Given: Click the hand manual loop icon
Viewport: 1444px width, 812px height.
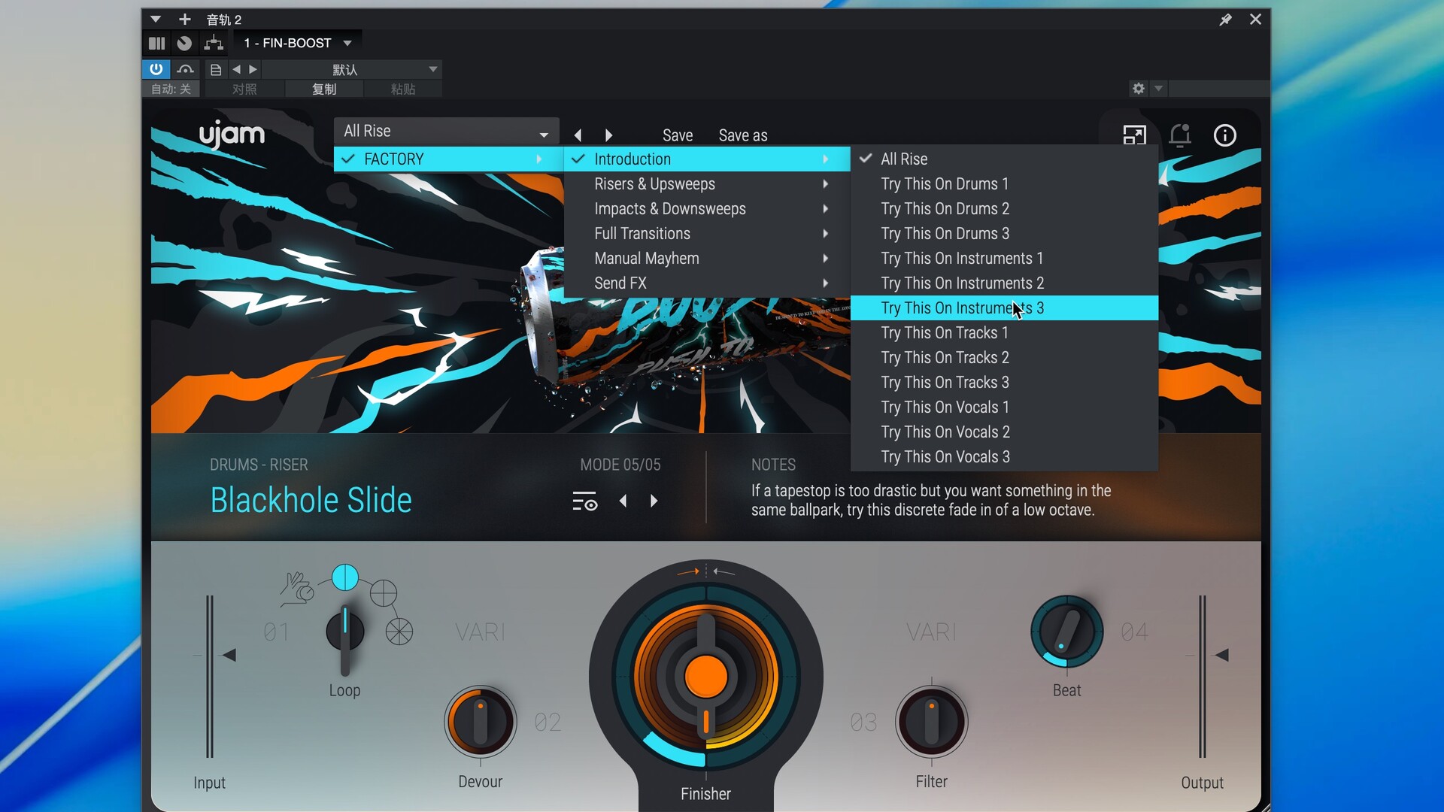Looking at the screenshot, I should (x=296, y=589).
